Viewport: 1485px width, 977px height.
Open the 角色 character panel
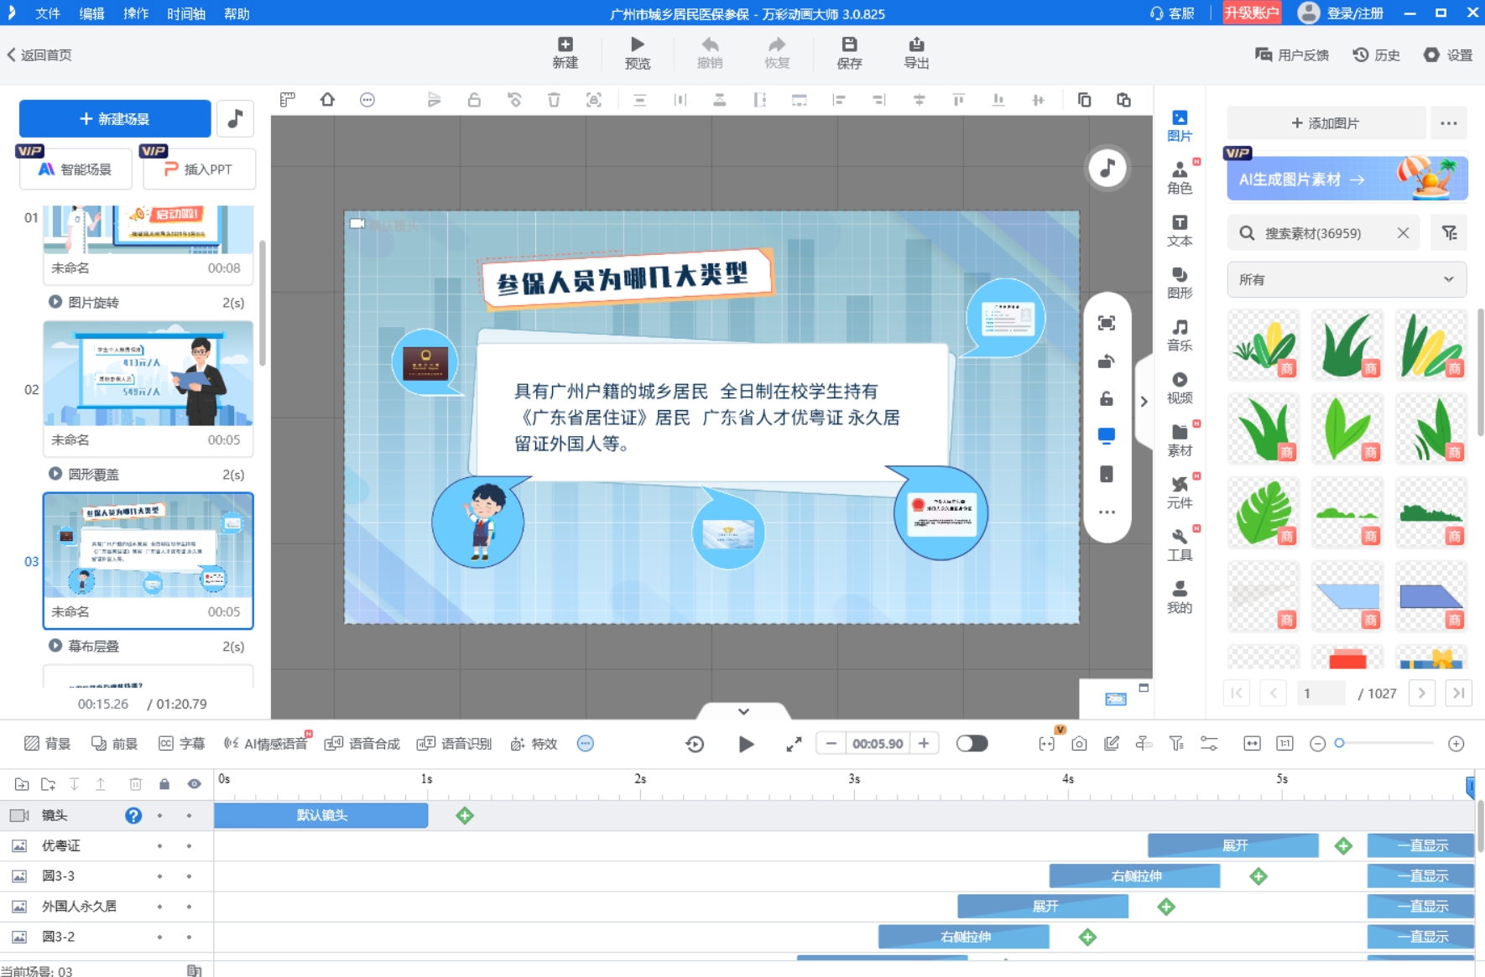(1179, 177)
